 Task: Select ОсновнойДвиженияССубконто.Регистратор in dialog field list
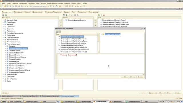tap(73, 39)
